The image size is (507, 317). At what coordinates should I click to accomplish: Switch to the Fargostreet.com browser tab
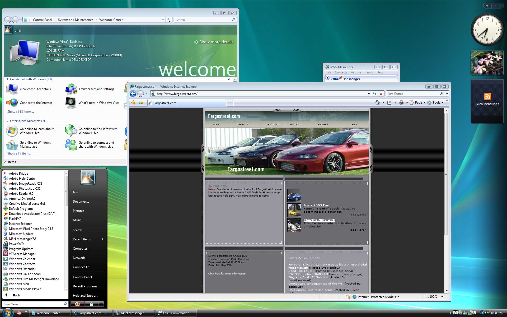(187, 103)
